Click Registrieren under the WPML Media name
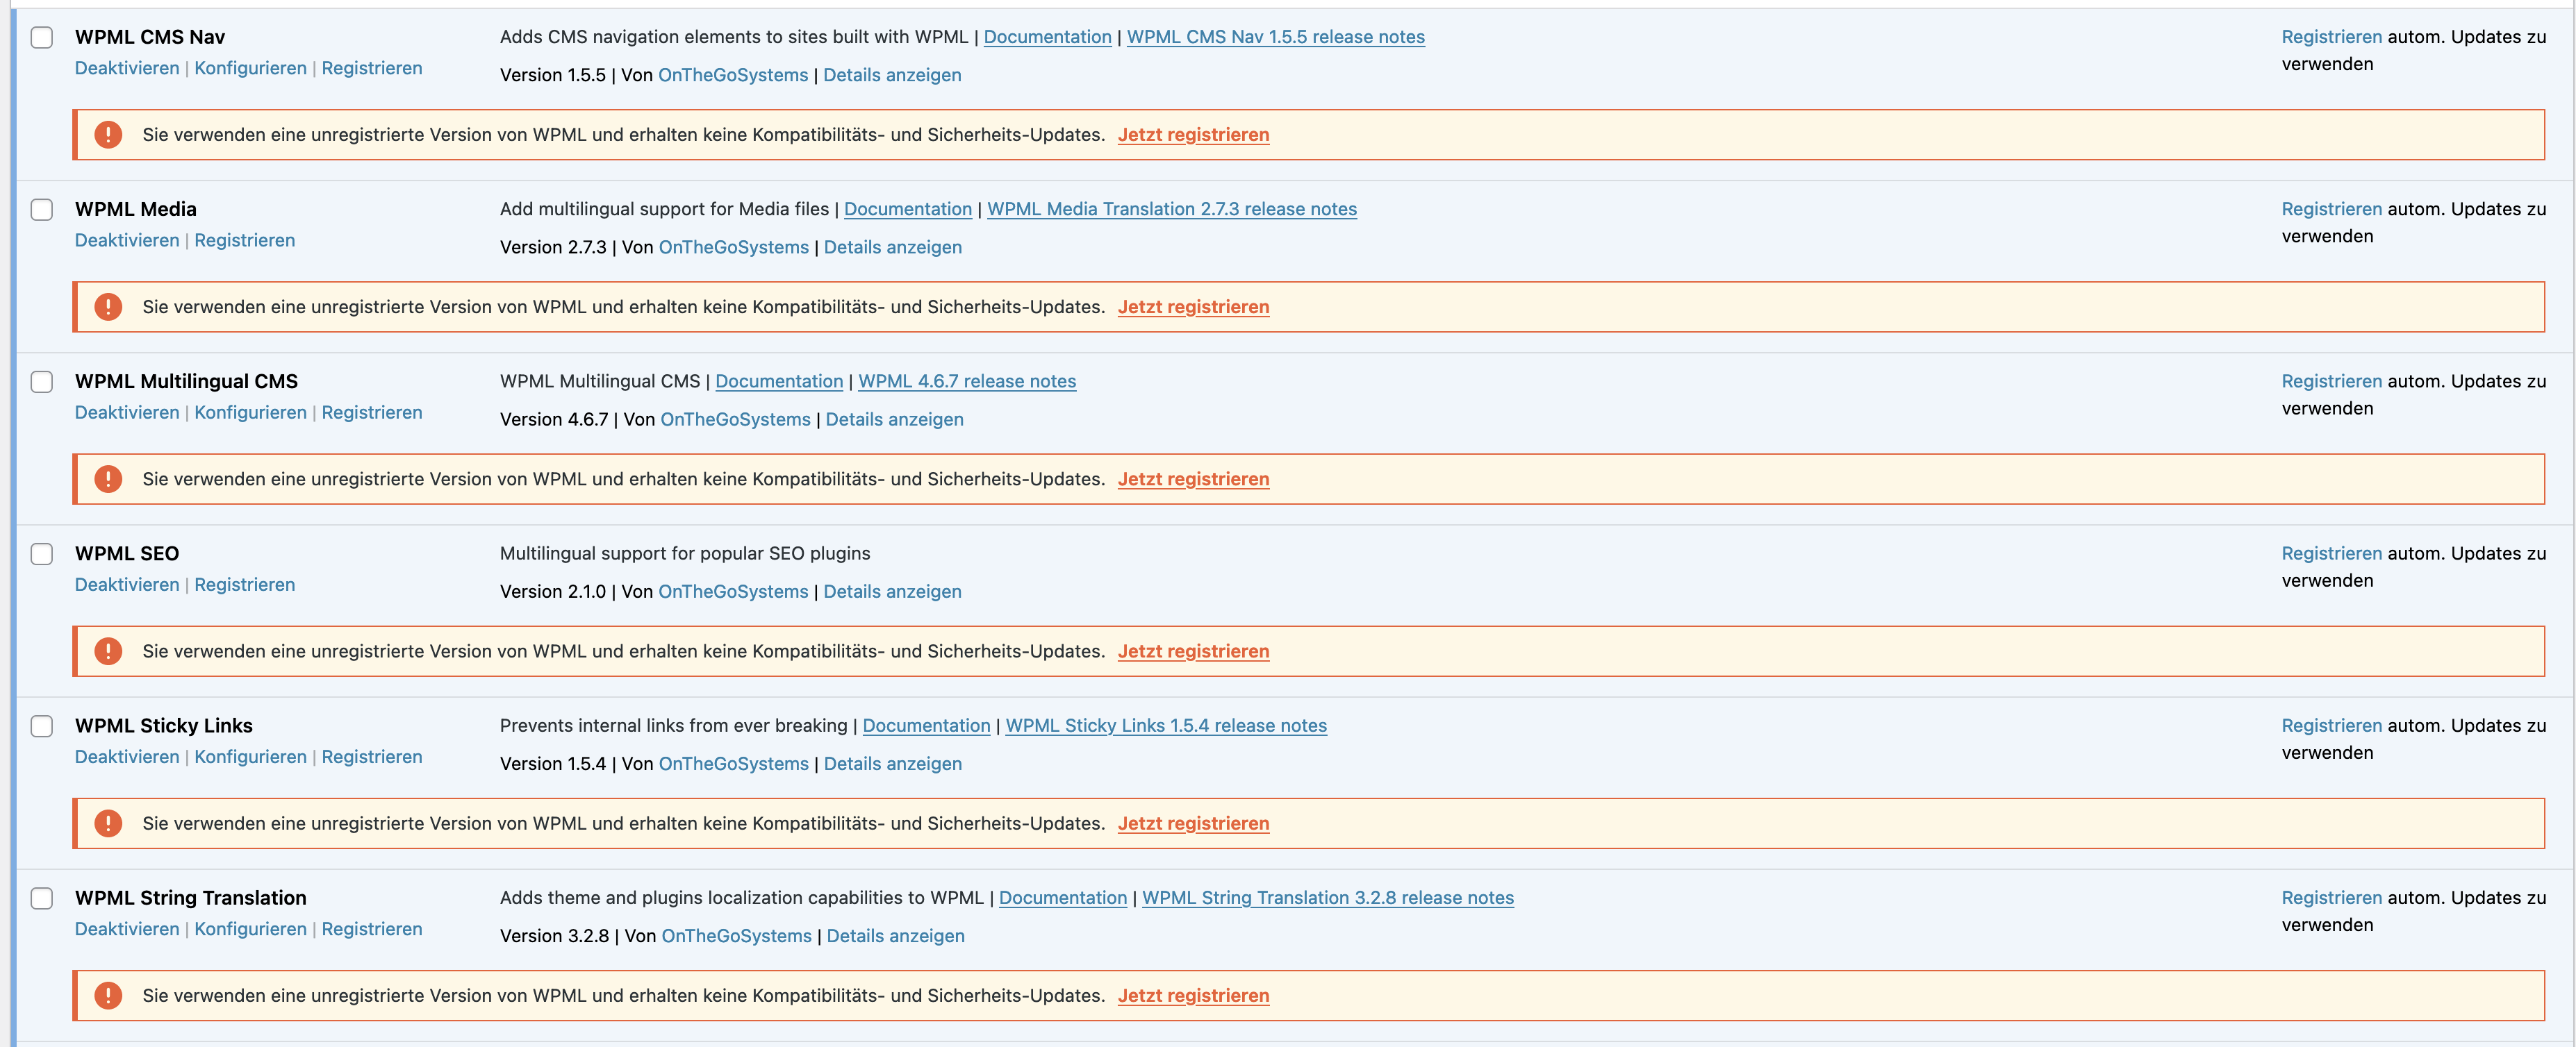The height and width of the screenshot is (1047, 2576). click(x=245, y=241)
